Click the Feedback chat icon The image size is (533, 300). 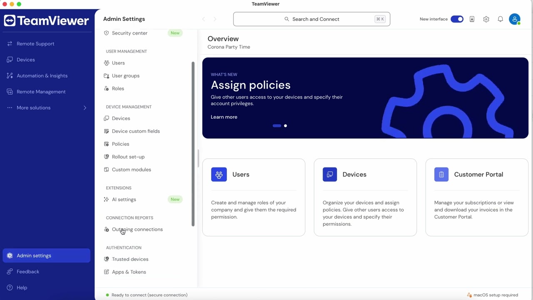[10, 272]
